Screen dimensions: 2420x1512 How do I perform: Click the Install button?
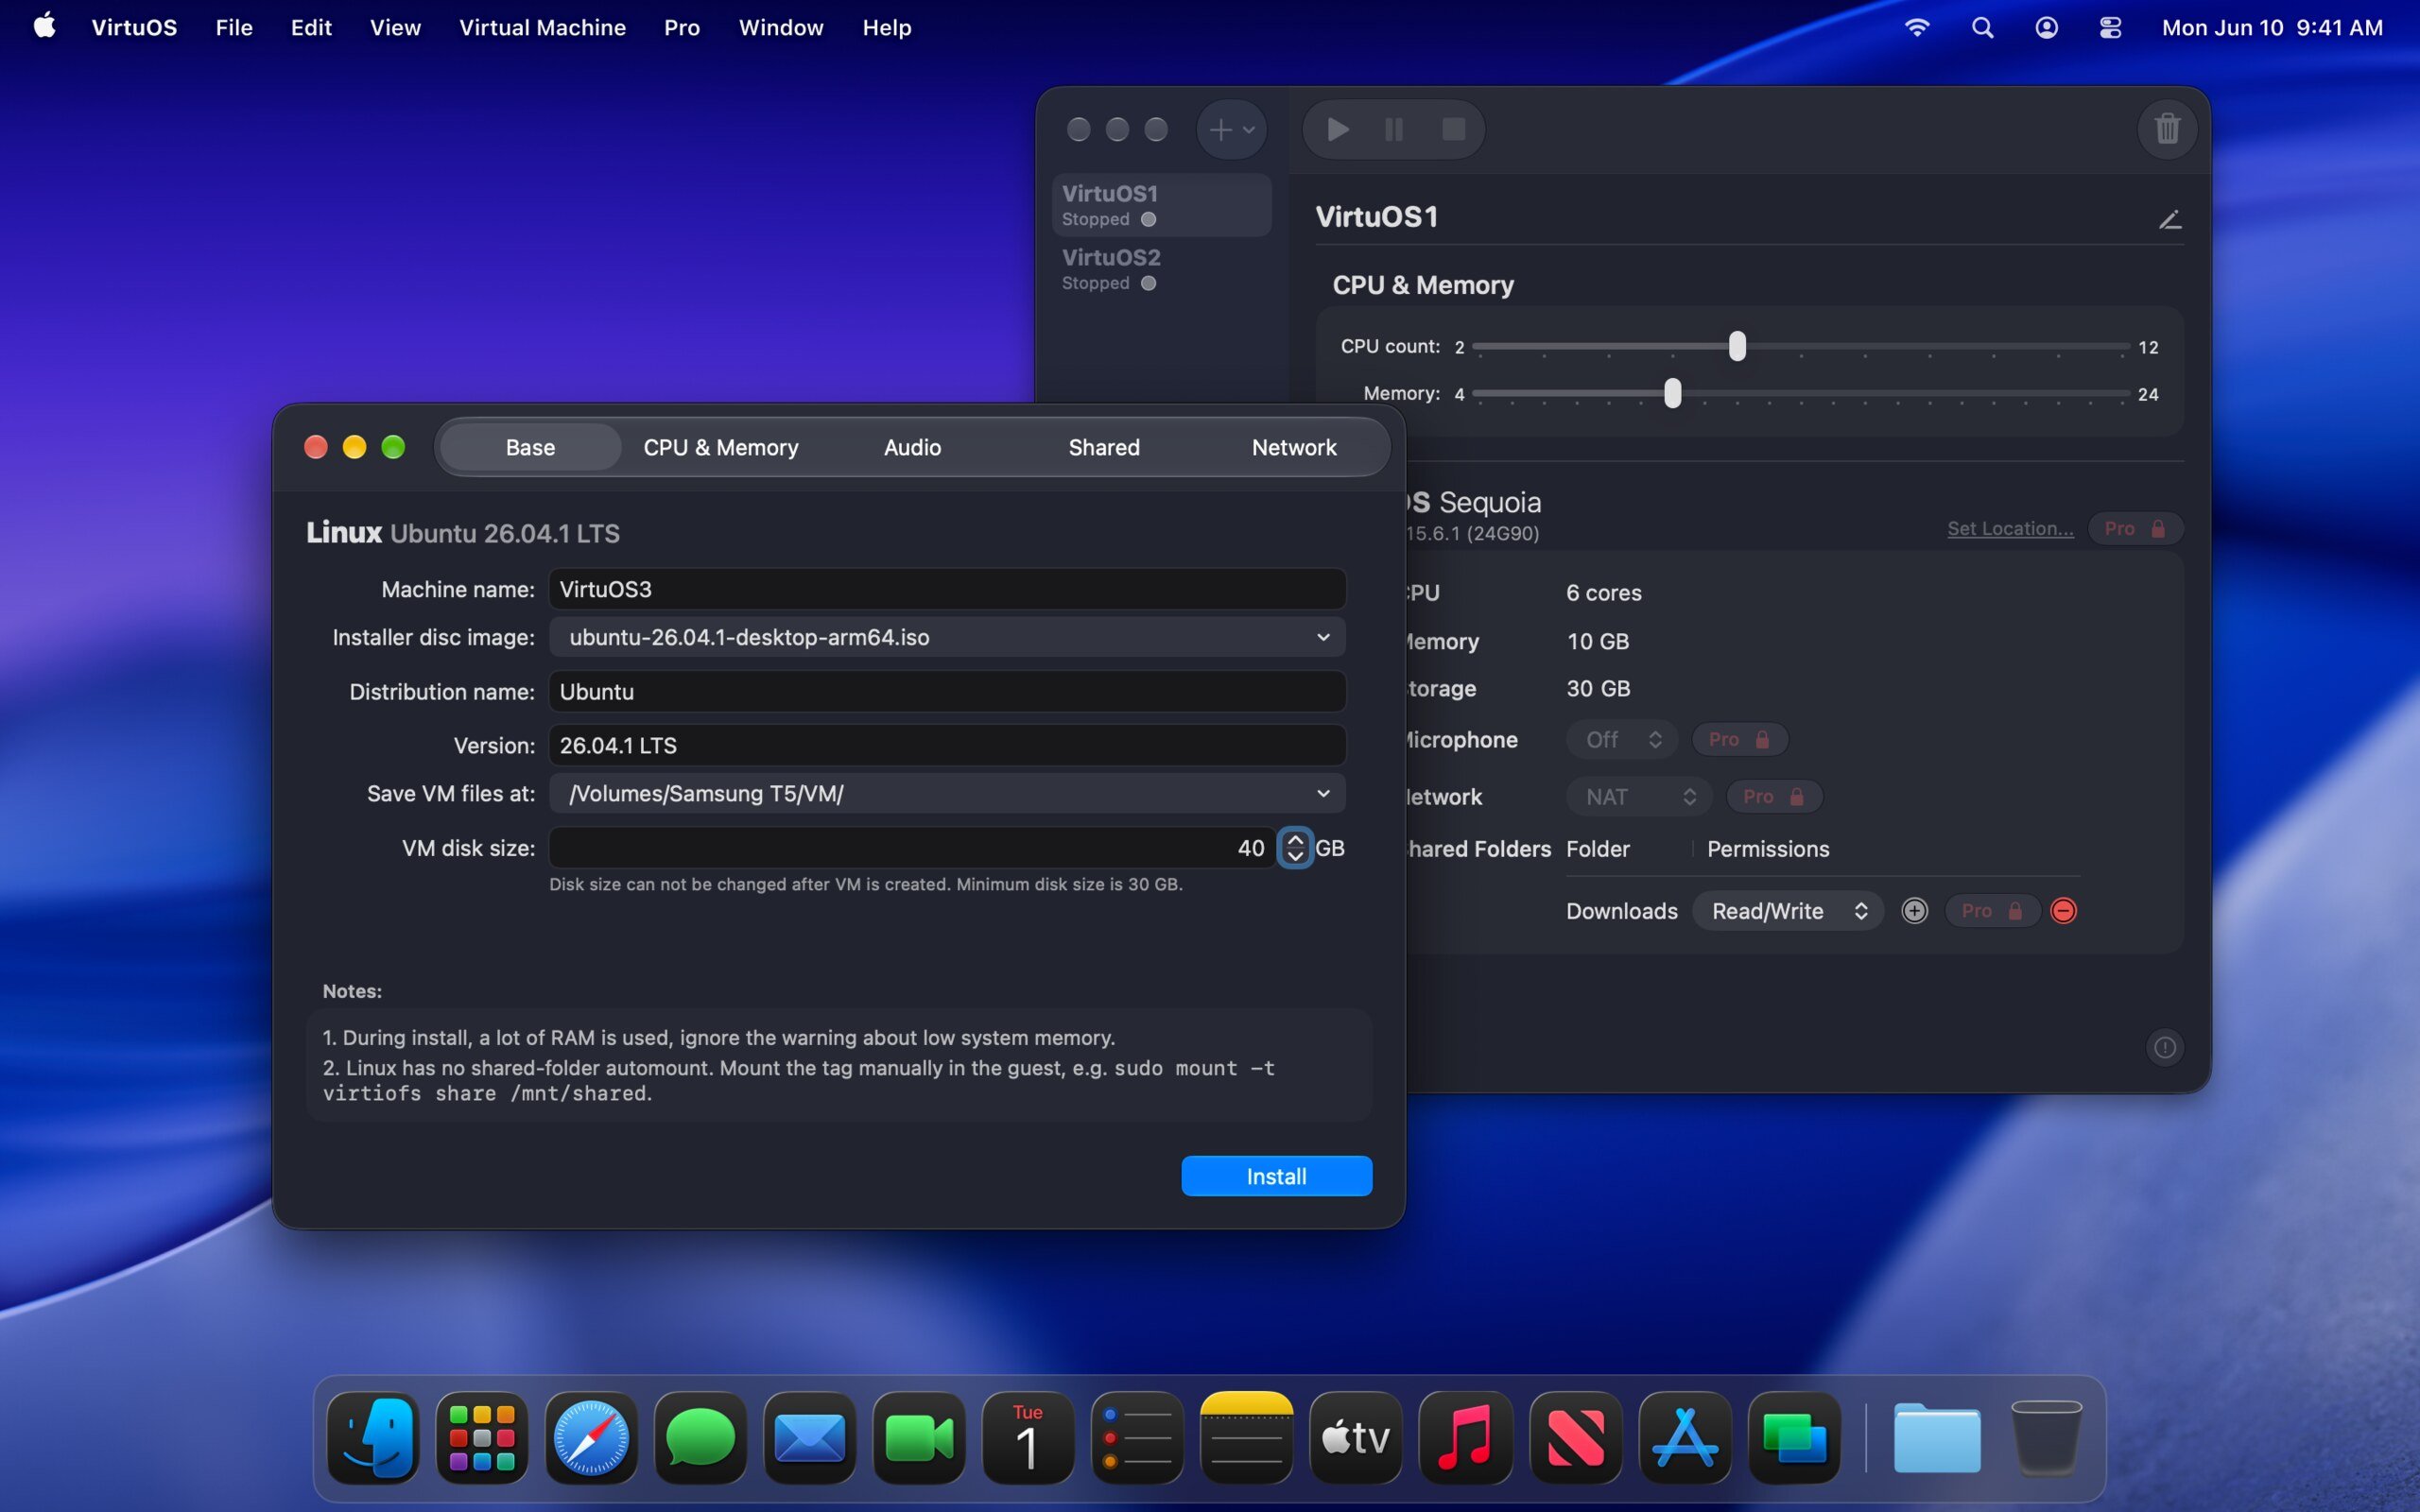coord(1276,1176)
